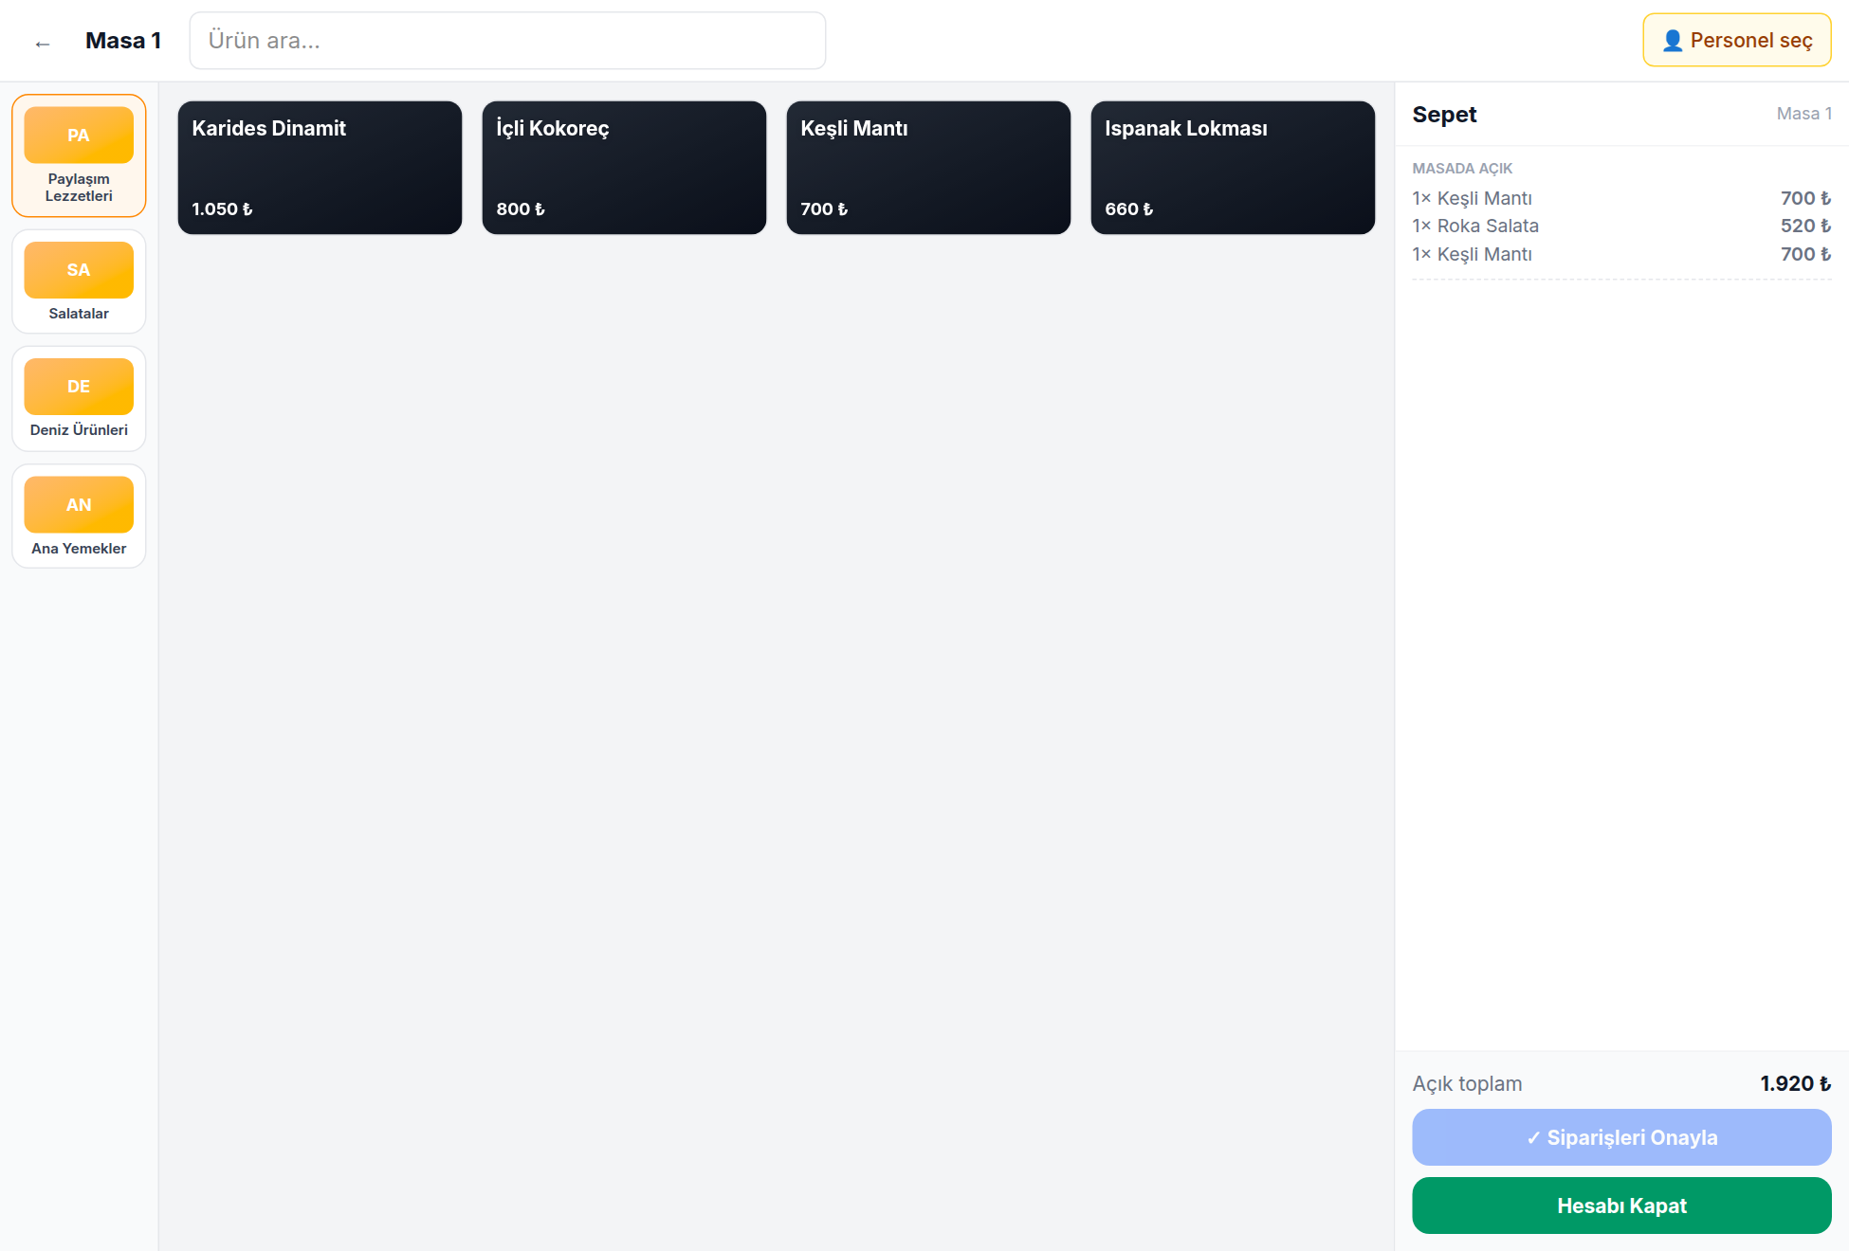This screenshot has width=1849, height=1251.
Task: Add the Keşli Mantı product card
Action: click(928, 168)
